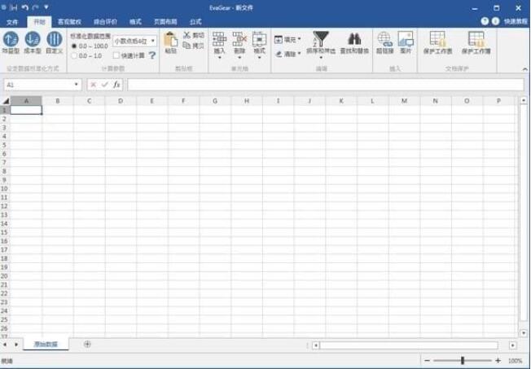Enable the 快速计算 checkbox

[x=116, y=55]
